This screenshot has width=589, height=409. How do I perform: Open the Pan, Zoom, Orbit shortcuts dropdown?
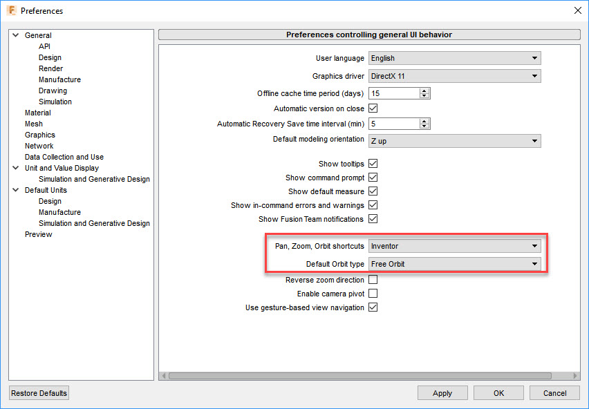pos(534,246)
